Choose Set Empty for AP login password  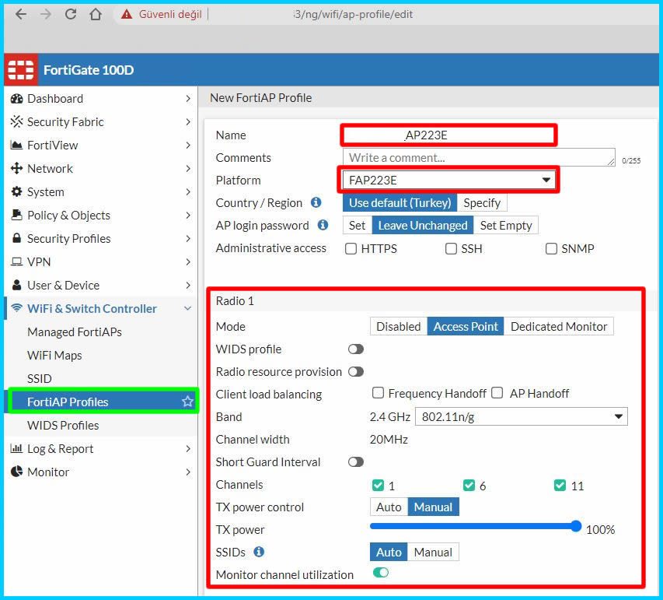[506, 225]
